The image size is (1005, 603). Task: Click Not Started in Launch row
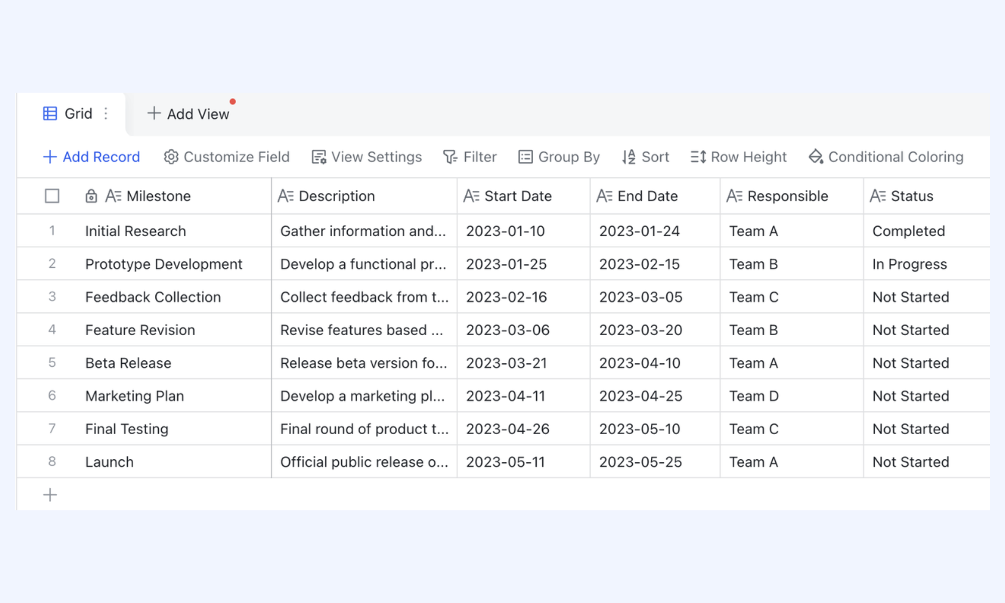click(927, 461)
